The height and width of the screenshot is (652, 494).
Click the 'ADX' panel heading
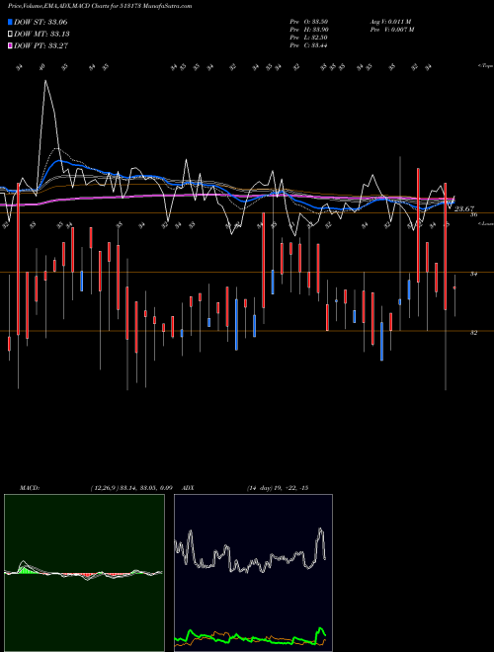pos(189,488)
